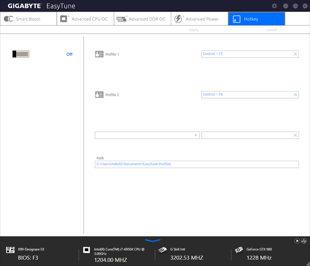Open the hardware monitor waveform icon
The width and height of the screenshot is (310, 266).
[x=304, y=241]
